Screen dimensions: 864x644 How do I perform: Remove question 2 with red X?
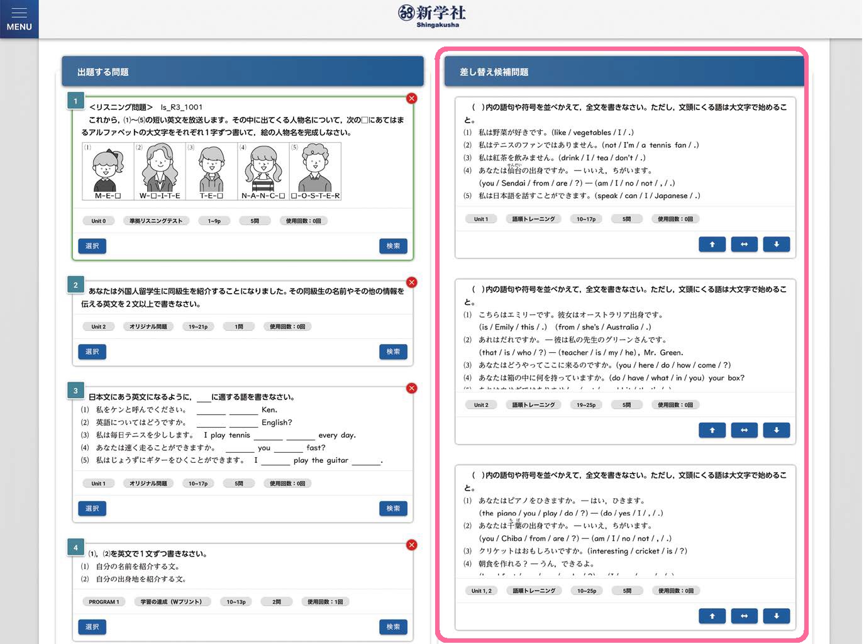pos(412,282)
